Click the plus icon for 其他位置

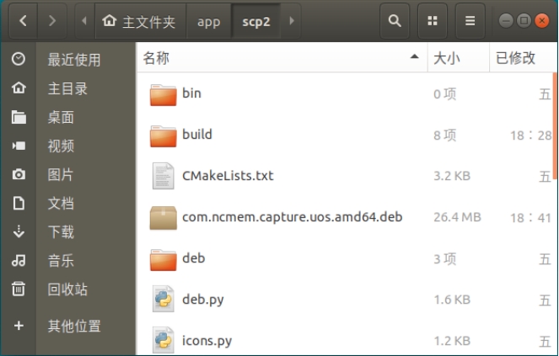[x=19, y=326]
